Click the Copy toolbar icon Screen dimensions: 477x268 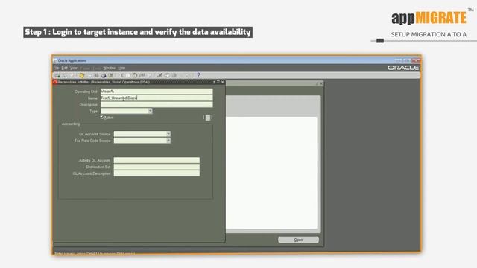coord(128,75)
